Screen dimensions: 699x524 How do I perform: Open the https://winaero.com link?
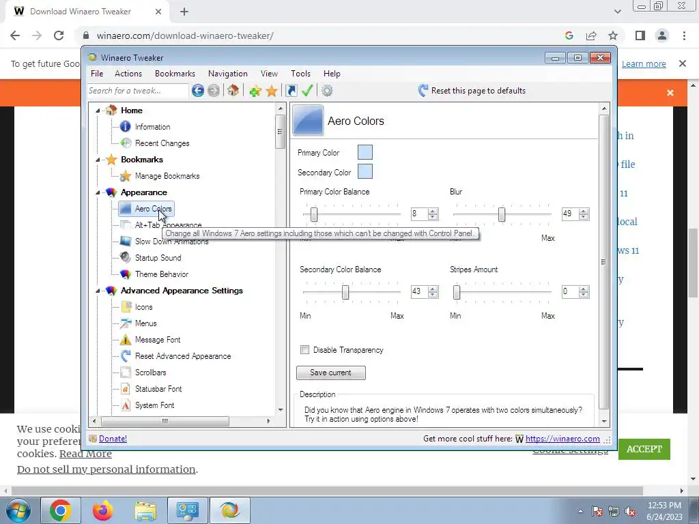tap(562, 439)
